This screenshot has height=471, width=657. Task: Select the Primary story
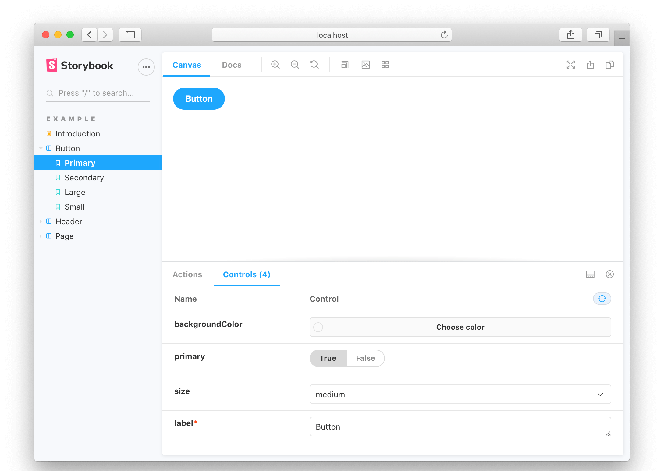point(98,163)
